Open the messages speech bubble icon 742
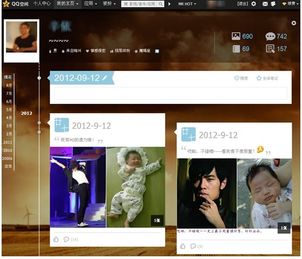302x259 pixels. 270,36
